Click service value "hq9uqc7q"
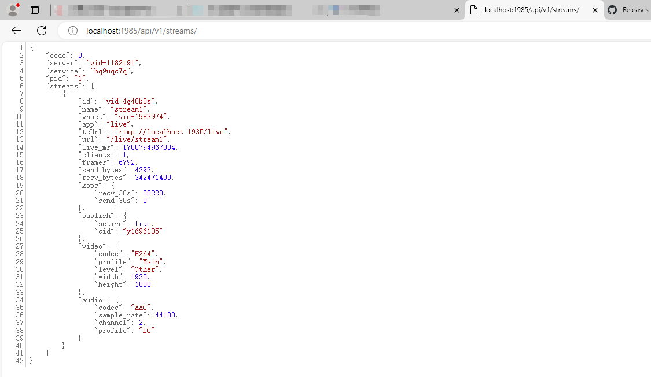 (x=111, y=71)
